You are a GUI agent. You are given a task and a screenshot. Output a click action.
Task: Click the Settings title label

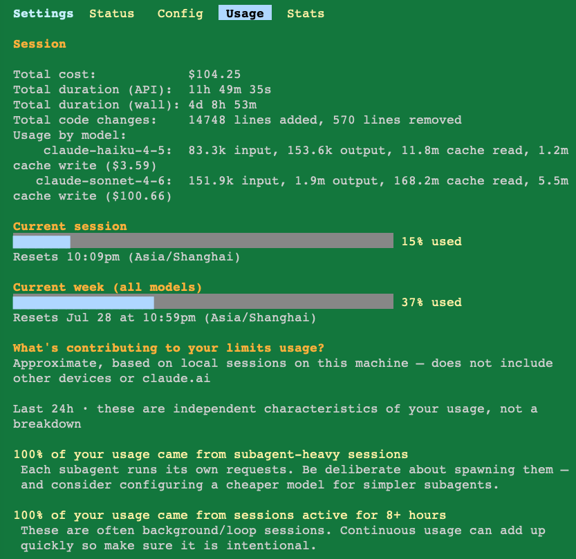[x=44, y=14]
